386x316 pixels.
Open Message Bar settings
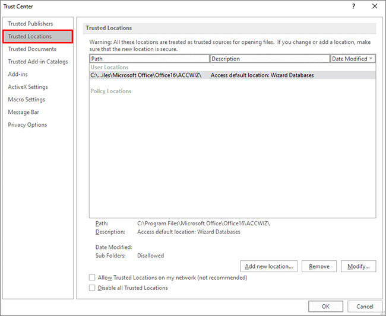tap(23, 112)
